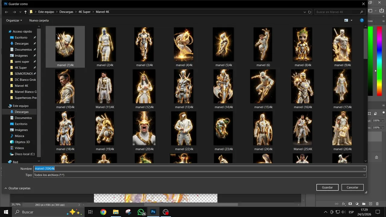Click the Guardar button
The image size is (386, 217).
327,187
